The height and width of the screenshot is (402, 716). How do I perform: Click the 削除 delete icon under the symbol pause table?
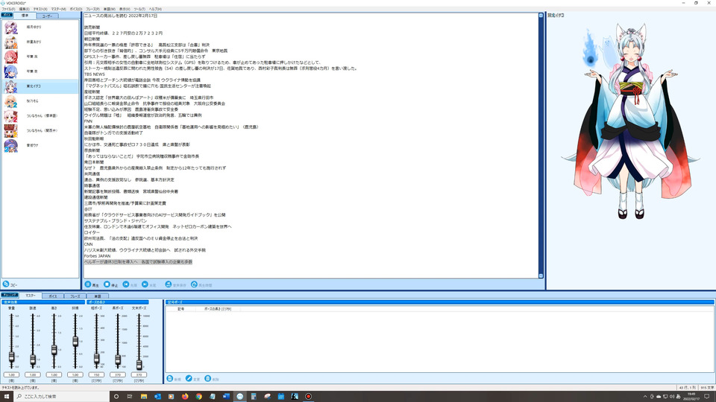tap(208, 378)
